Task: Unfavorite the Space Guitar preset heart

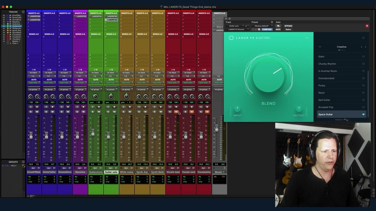Action: 363,115
